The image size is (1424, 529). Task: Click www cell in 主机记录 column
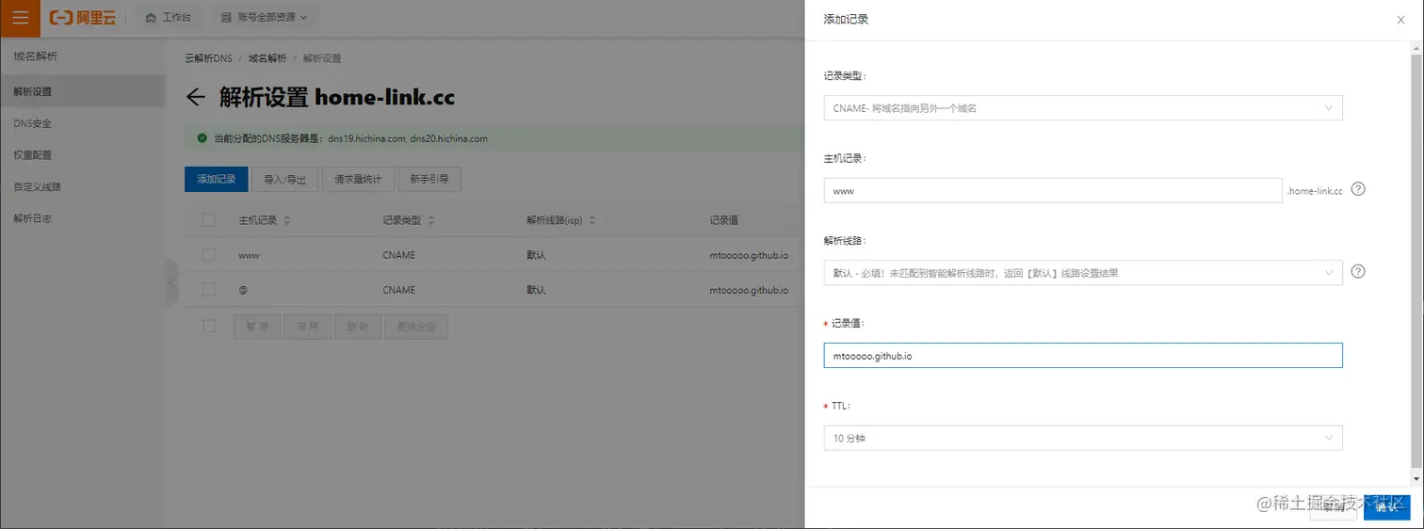(250, 255)
